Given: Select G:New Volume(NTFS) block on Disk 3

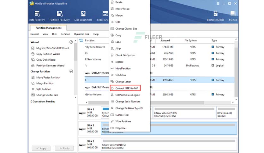Looking at the screenshot, I should pyautogui.click(x=169, y=144).
